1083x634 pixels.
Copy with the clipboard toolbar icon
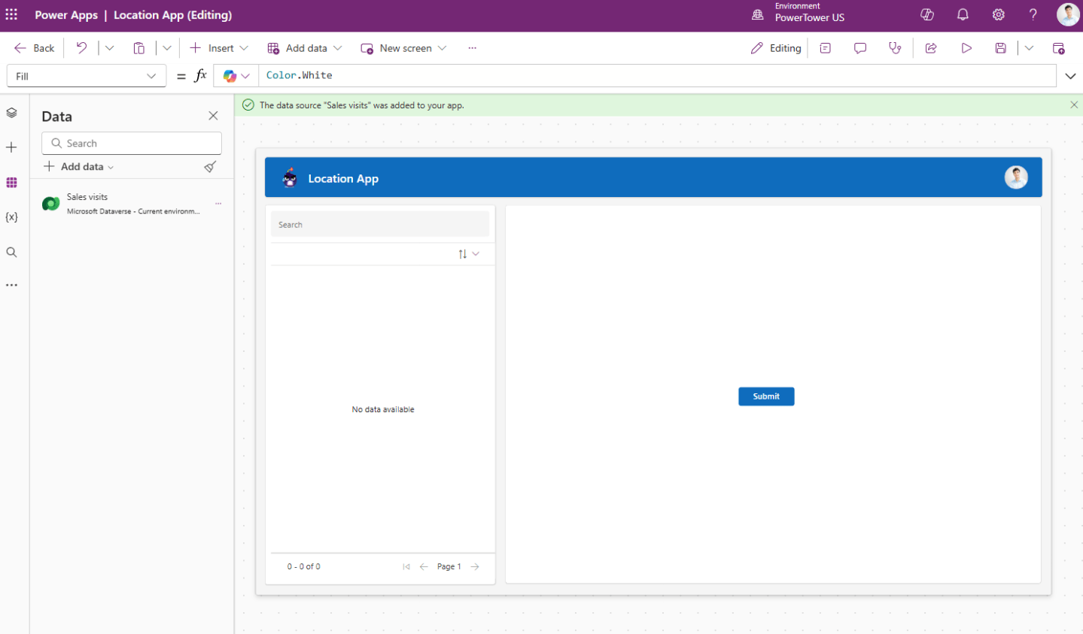pyautogui.click(x=139, y=47)
